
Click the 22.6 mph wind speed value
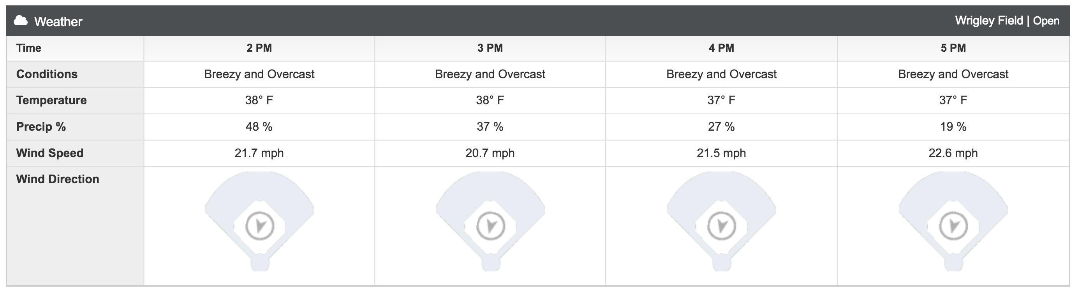click(953, 153)
